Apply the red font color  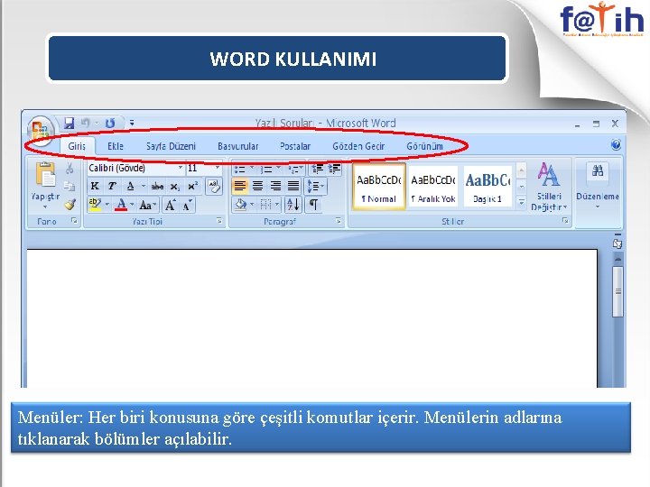point(121,205)
